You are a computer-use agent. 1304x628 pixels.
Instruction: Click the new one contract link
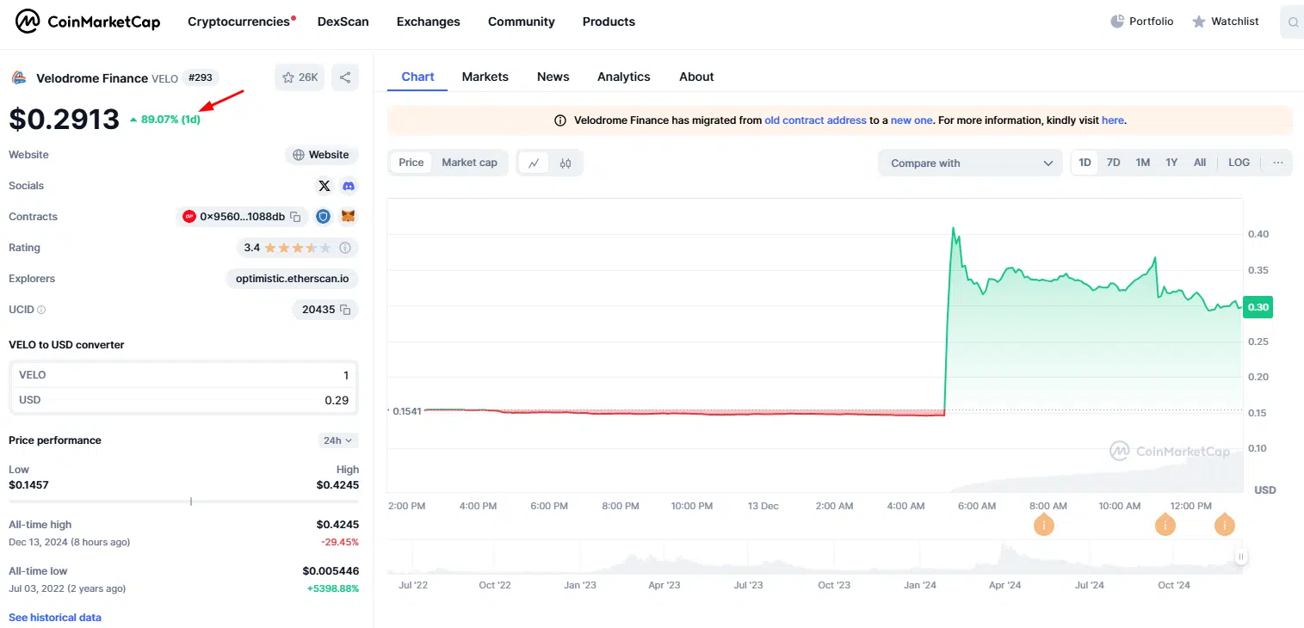[912, 120]
